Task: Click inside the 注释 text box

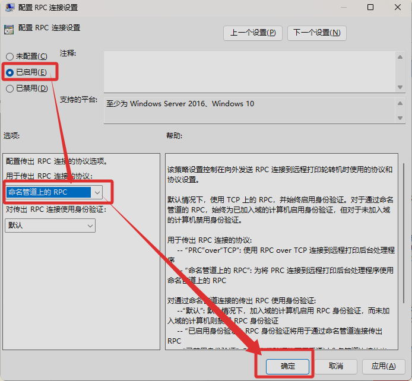Action: (248, 72)
